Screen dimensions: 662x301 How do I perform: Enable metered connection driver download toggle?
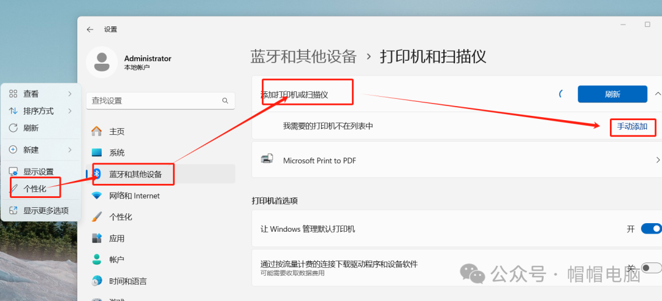(x=651, y=268)
